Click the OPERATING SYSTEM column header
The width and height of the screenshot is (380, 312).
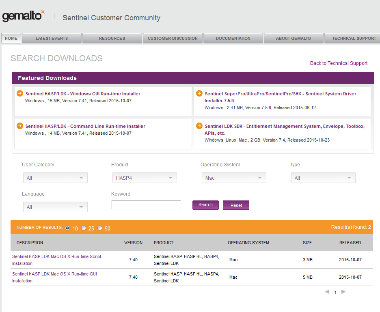click(x=248, y=243)
